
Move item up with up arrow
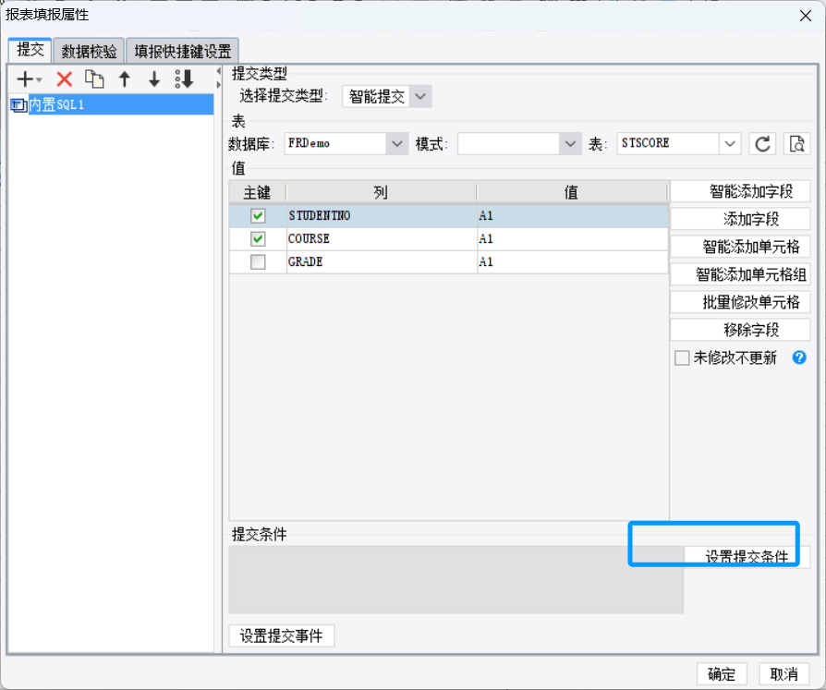[125, 79]
